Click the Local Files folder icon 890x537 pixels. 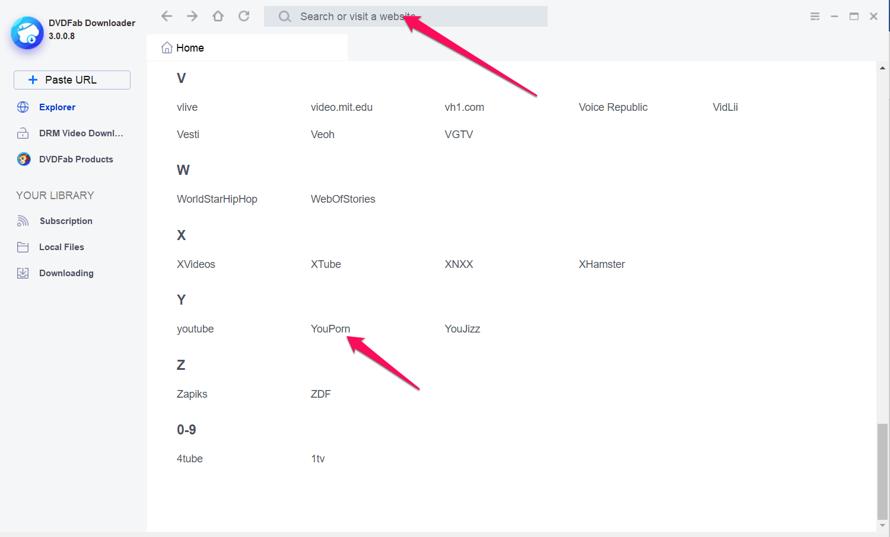pos(23,247)
